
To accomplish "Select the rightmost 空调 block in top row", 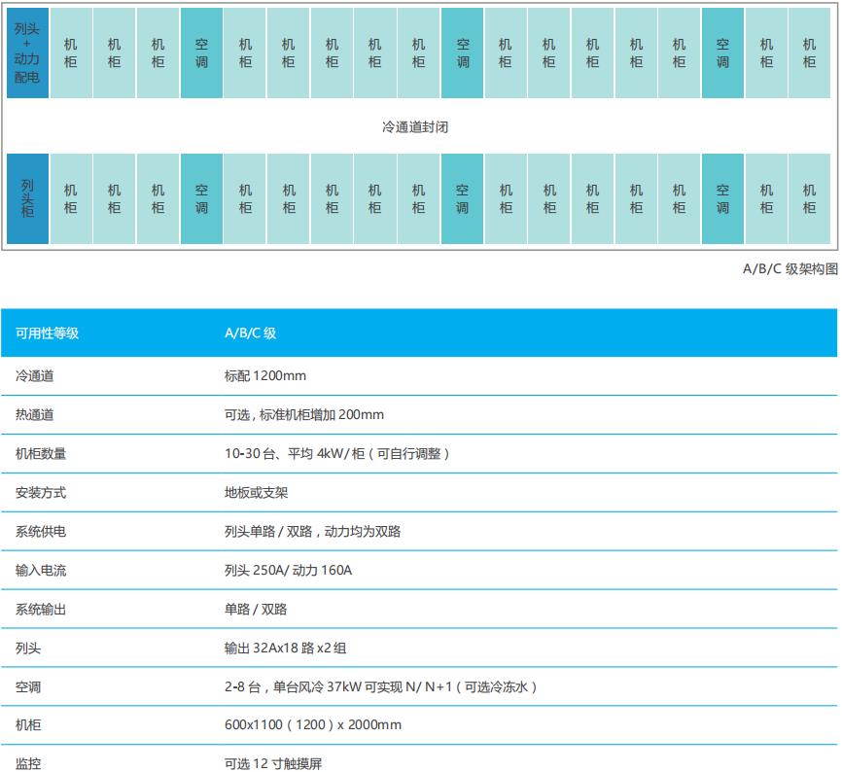I will [x=722, y=53].
